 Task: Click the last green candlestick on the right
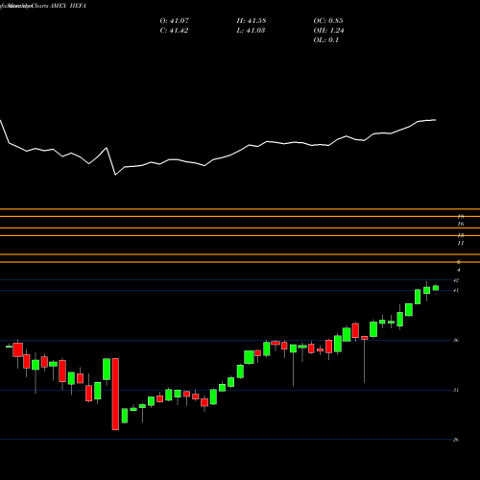[x=436, y=288]
